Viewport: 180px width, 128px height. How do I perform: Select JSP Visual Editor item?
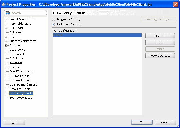20,80
